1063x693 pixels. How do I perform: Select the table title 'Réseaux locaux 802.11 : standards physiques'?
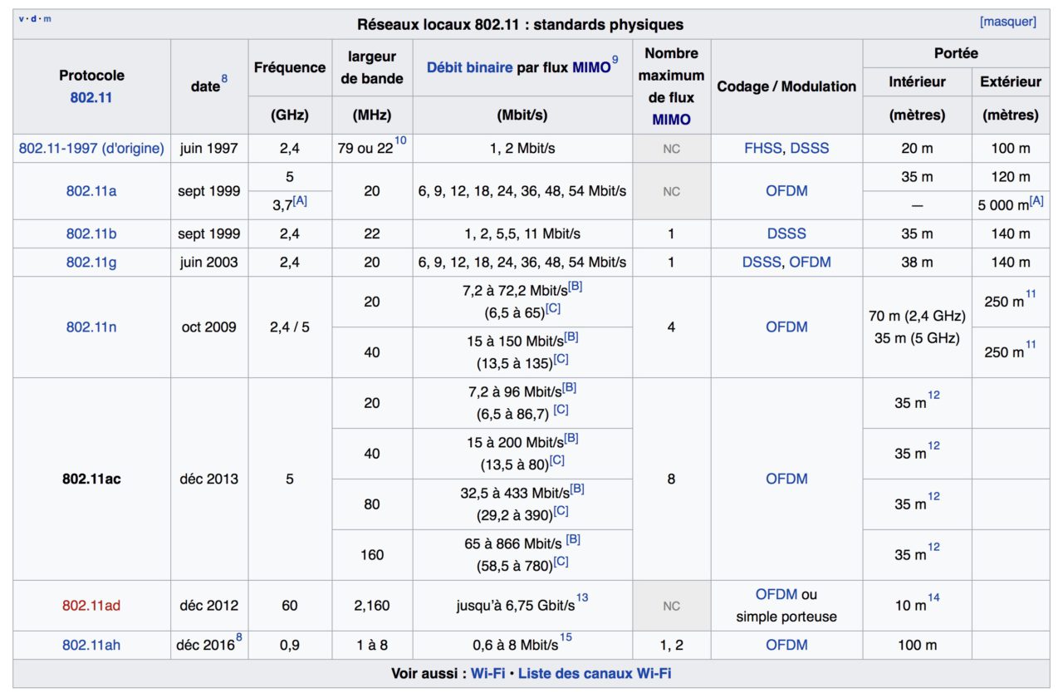click(x=521, y=25)
